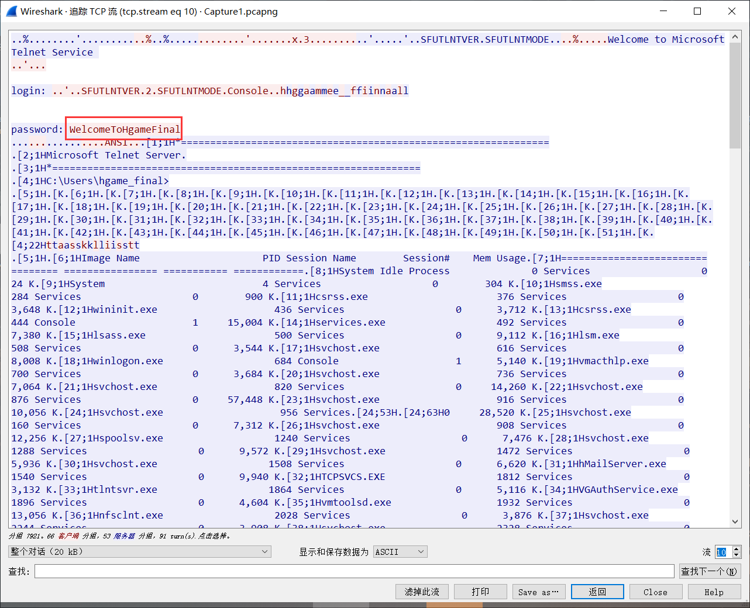Expand the ASCII data format dropdown
This screenshot has width=750, height=608.
coord(400,552)
